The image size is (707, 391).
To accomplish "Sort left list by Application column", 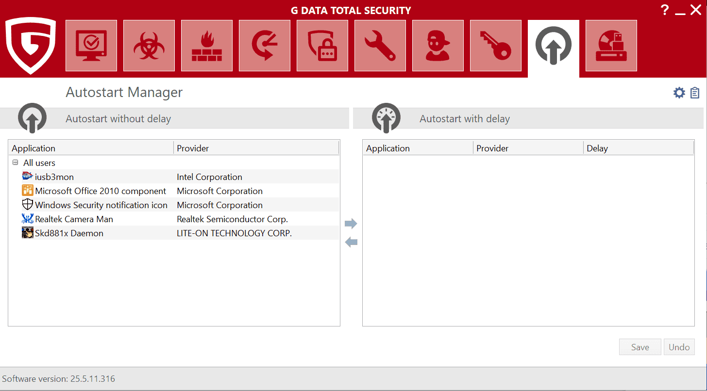I will click(x=91, y=148).
